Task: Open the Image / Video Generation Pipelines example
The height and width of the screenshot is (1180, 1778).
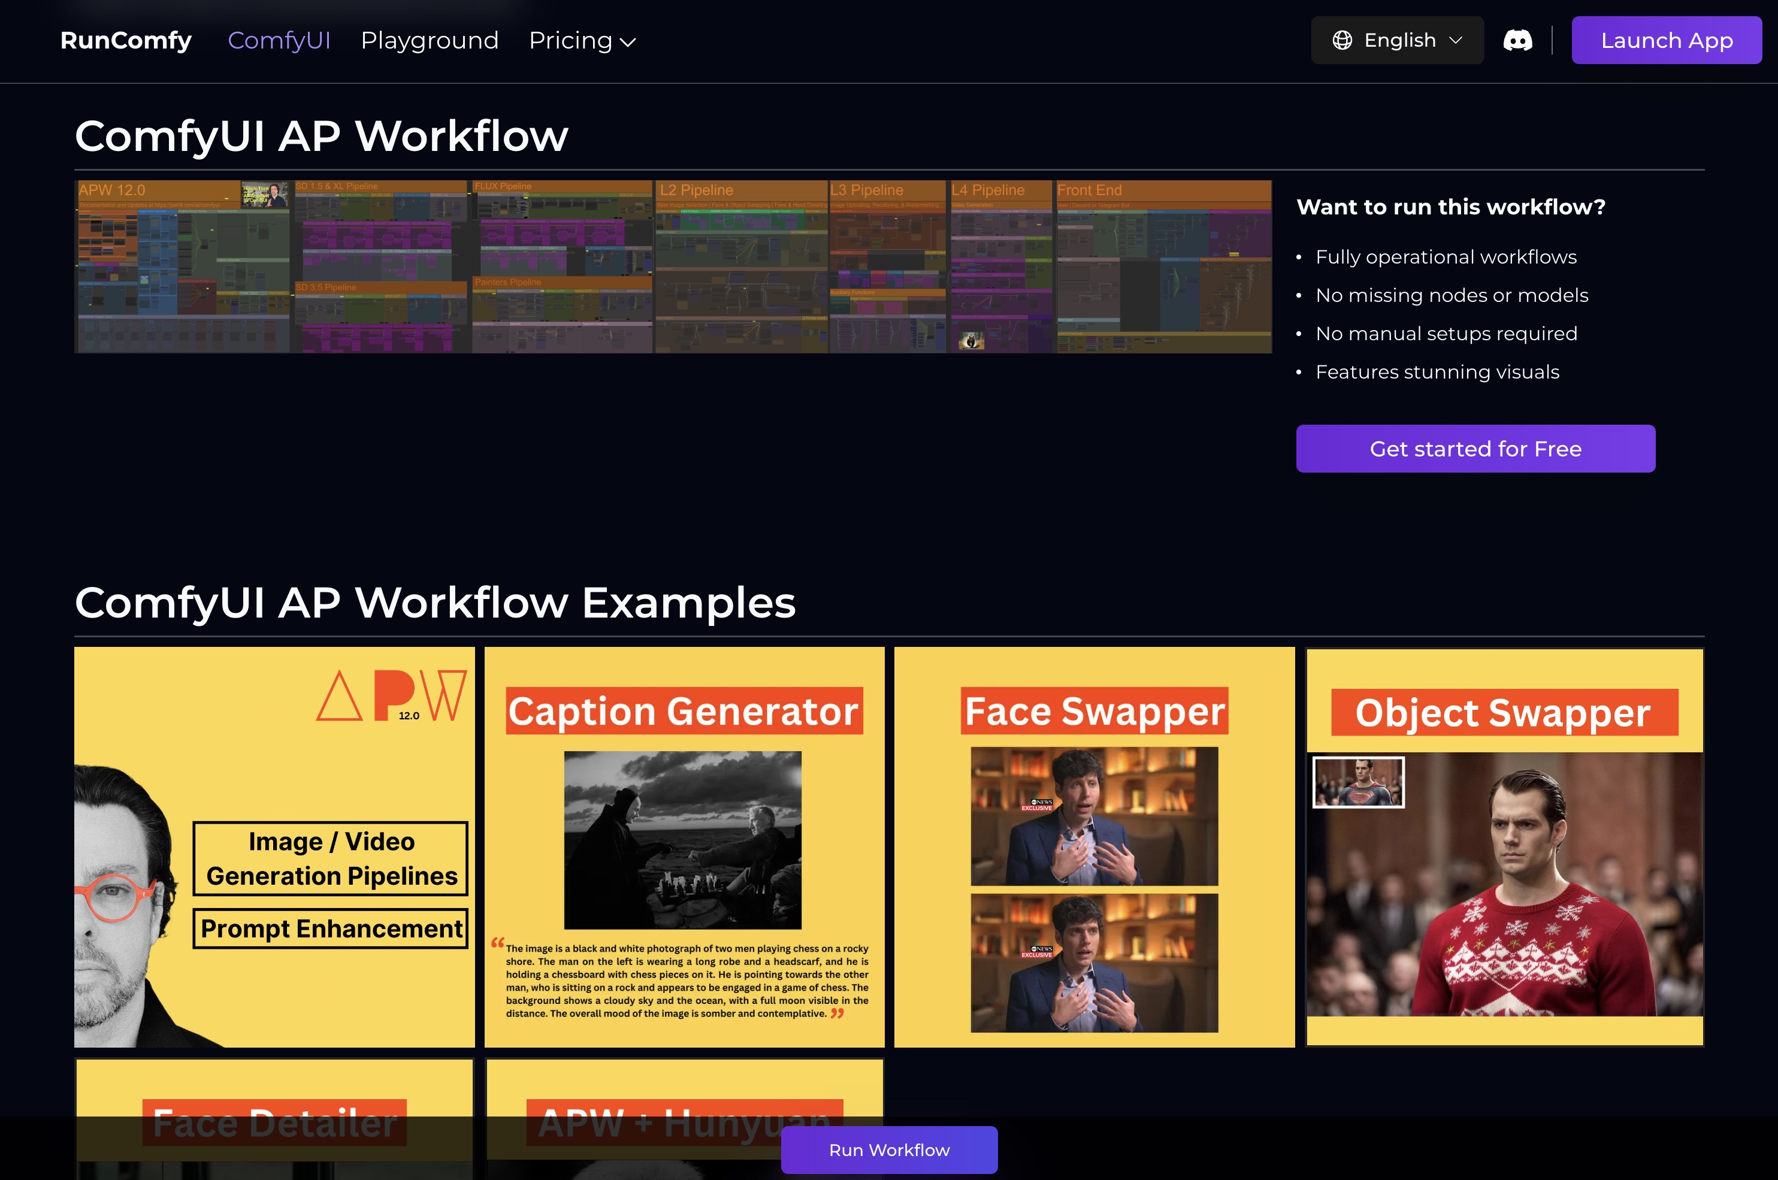Action: click(274, 846)
